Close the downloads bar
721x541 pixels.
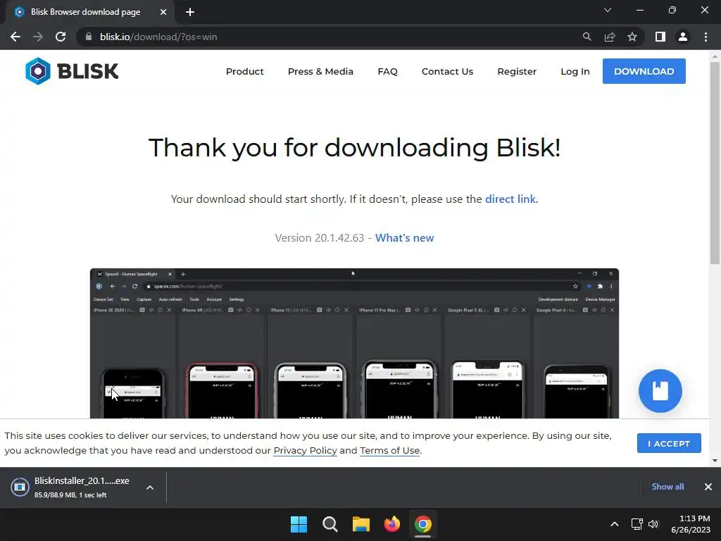coord(708,487)
